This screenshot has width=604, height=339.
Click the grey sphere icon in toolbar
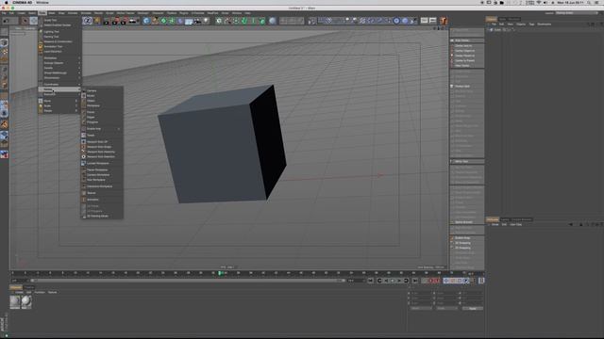pyautogui.click(x=273, y=21)
